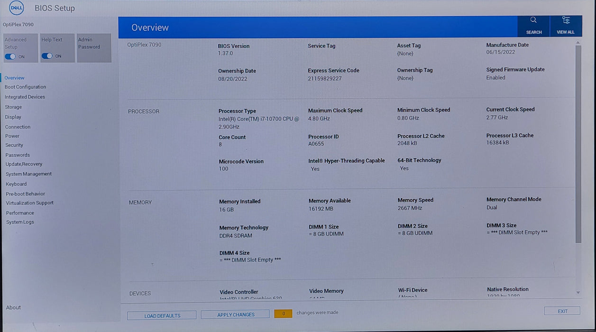The image size is (596, 332).
Task: Click the BIOS Version value 1.37.0
Action: [226, 54]
